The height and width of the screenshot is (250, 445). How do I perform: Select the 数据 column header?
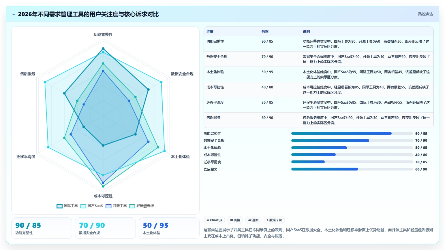[265, 32]
